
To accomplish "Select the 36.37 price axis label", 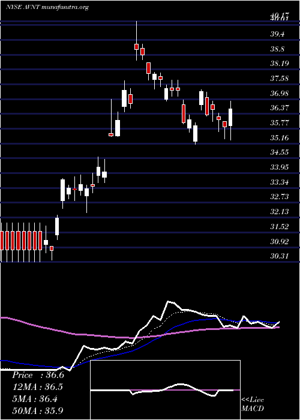I will point(280,108).
